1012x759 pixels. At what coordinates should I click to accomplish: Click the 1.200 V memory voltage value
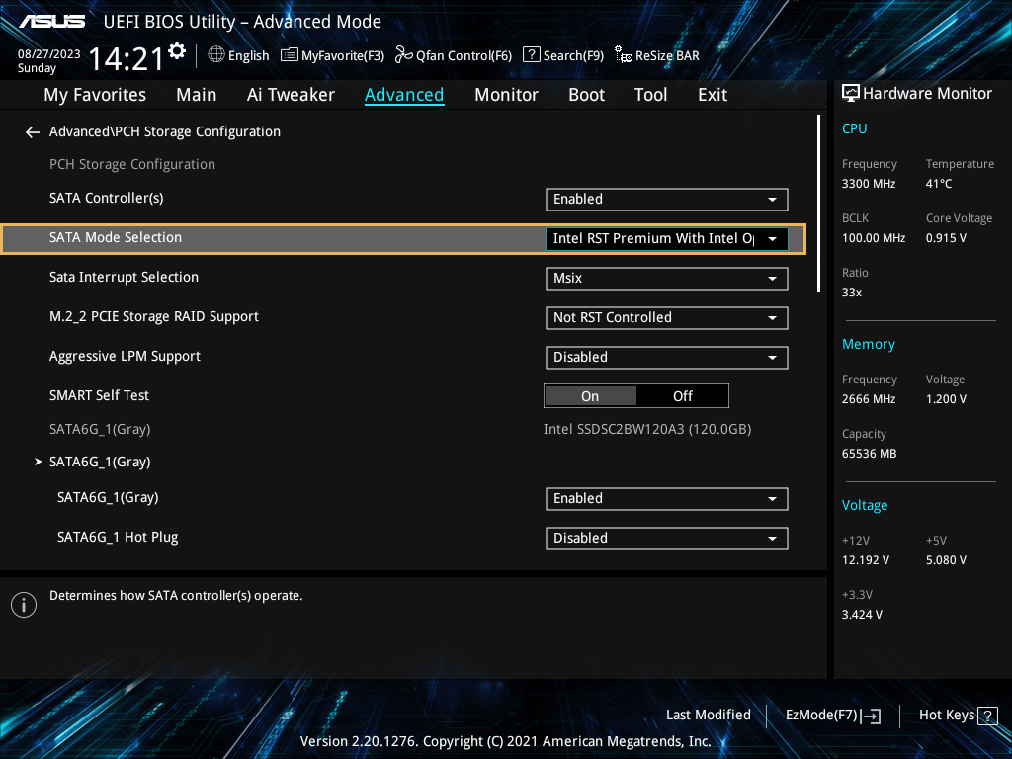pyautogui.click(x=946, y=399)
